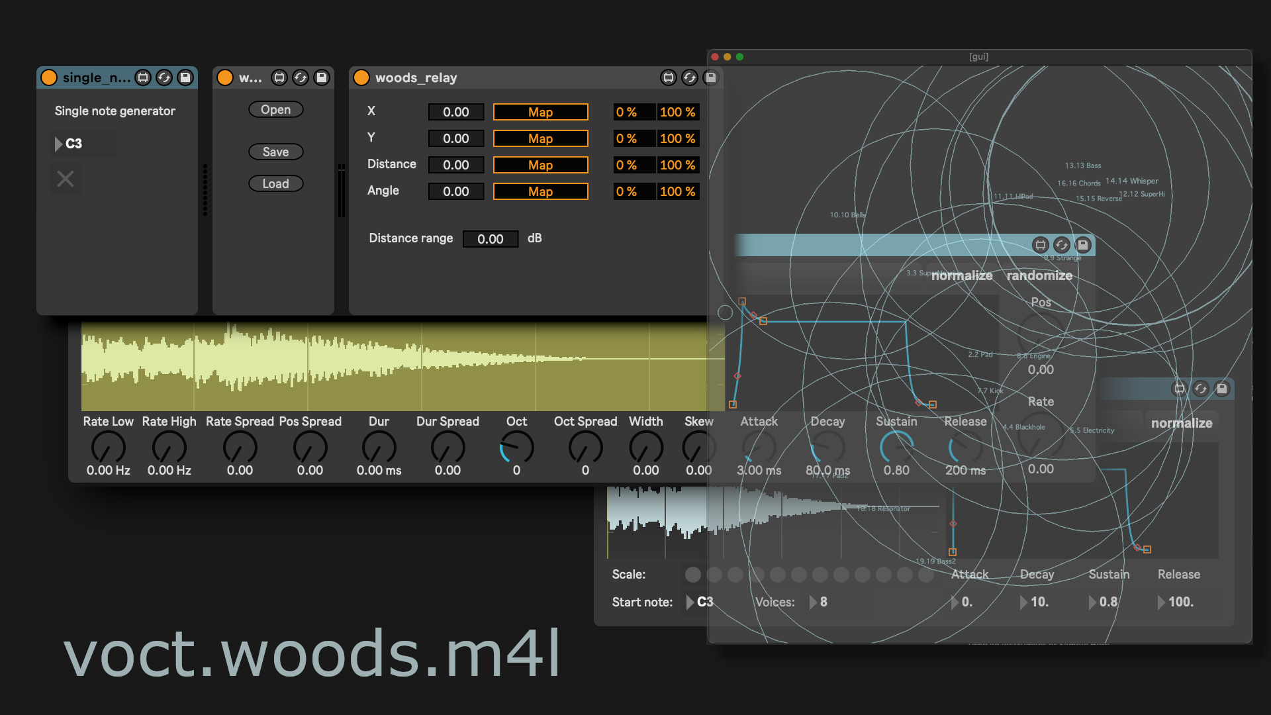Click the Distance range dB value field
Screen dimensions: 1271x715
(490, 238)
